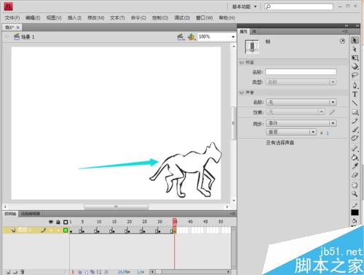
Task: Open the Modify (M) menu
Action: (x=96, y=18)
